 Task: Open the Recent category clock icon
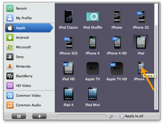pyautogui.click(x=10, y=8)
